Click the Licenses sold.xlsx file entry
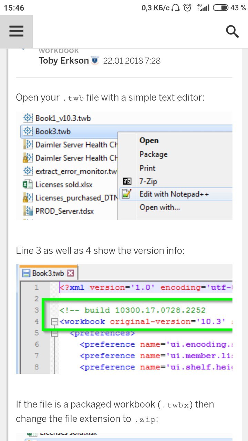Screen dimensions: 248x441 pos(64,184)
